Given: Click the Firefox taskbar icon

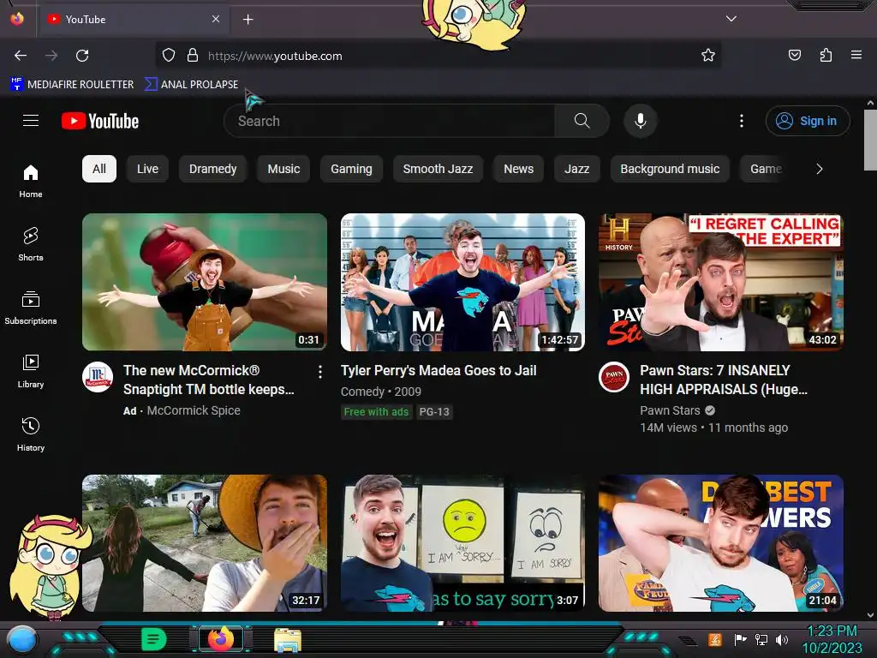Looking at the screenshot, I should [x=221, y=638].
